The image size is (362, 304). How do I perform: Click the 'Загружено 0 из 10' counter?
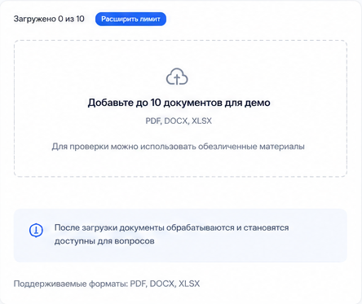49,19
